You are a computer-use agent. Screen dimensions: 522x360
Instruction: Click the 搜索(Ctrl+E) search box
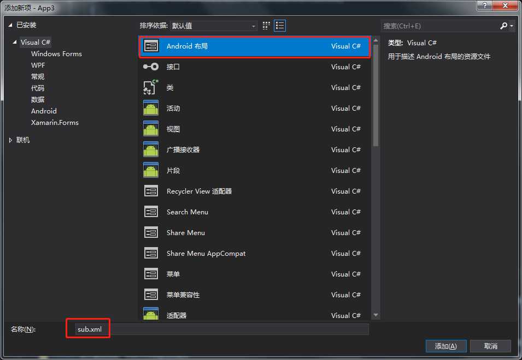(x=439, y=26)
